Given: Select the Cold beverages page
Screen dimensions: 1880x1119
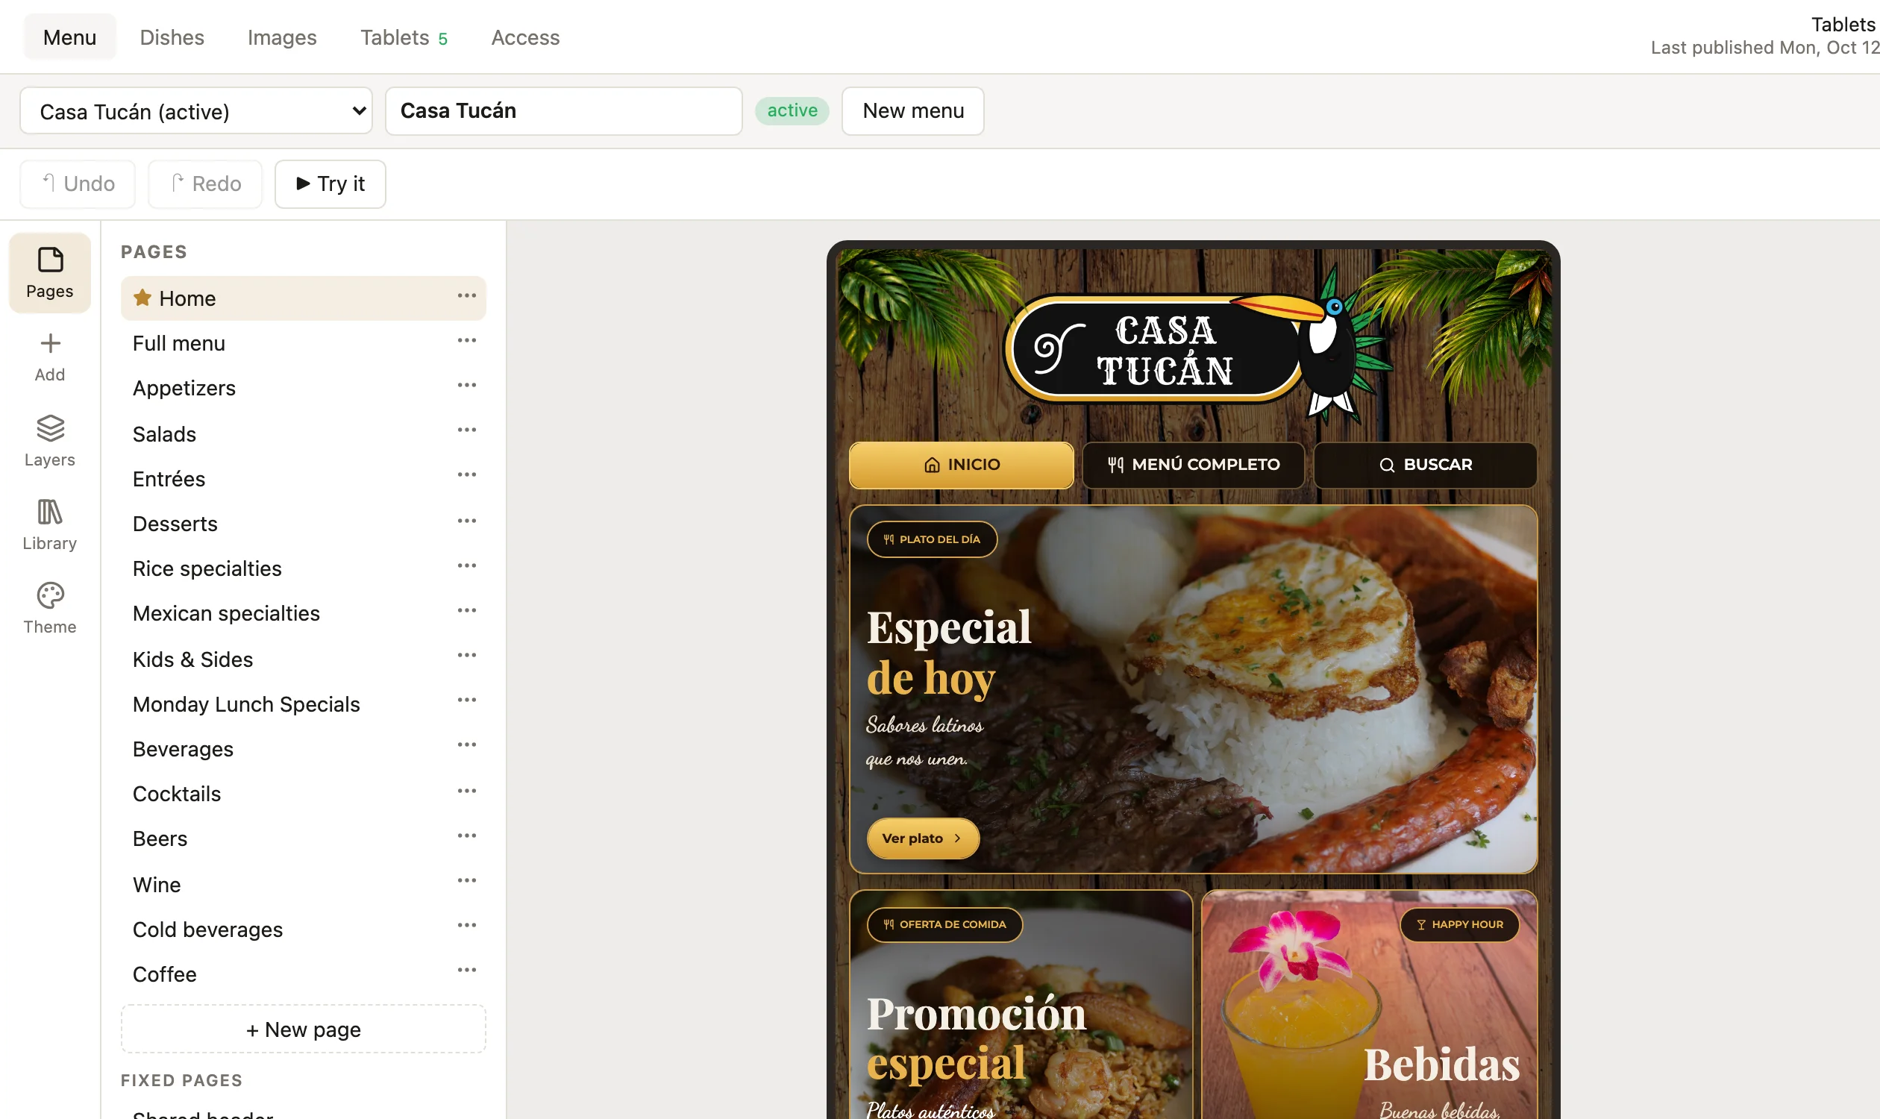Looking at the screenshot, I should point(303,930).
